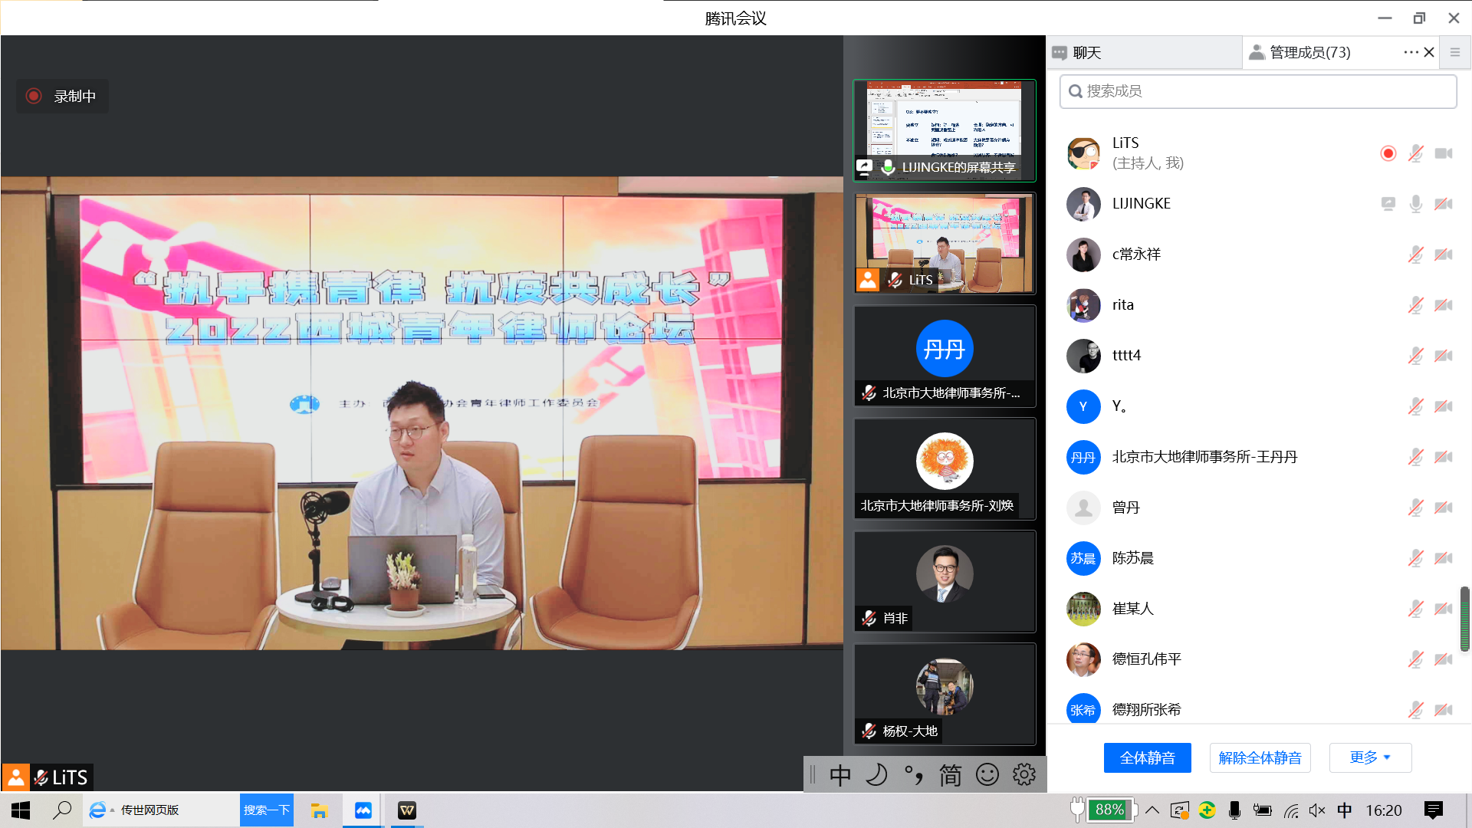1472x828 pixels.
Task: Click LIJINGKE's screen share status icon
Action: [x=1388, y=204]
